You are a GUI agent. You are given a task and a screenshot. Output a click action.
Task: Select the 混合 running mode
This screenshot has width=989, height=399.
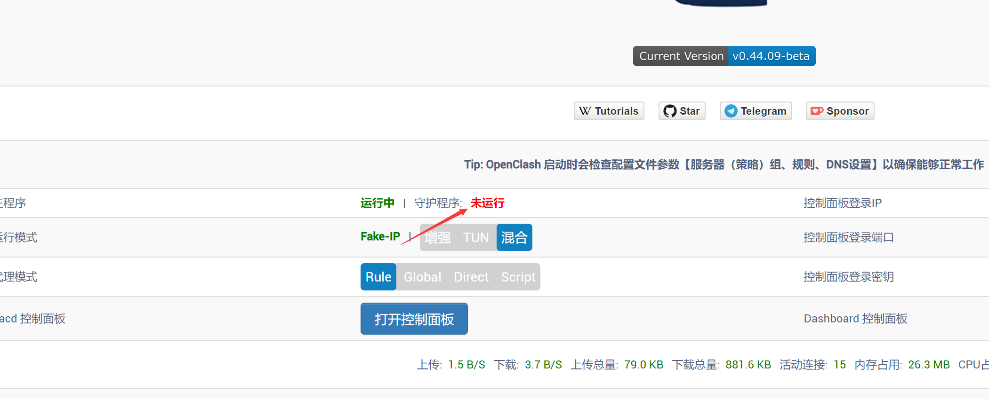click(514, 237)
